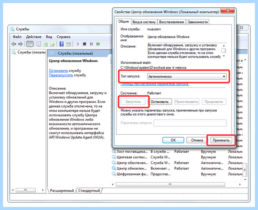Click the OK button
The image size is (258, 210).
[173, 140]
